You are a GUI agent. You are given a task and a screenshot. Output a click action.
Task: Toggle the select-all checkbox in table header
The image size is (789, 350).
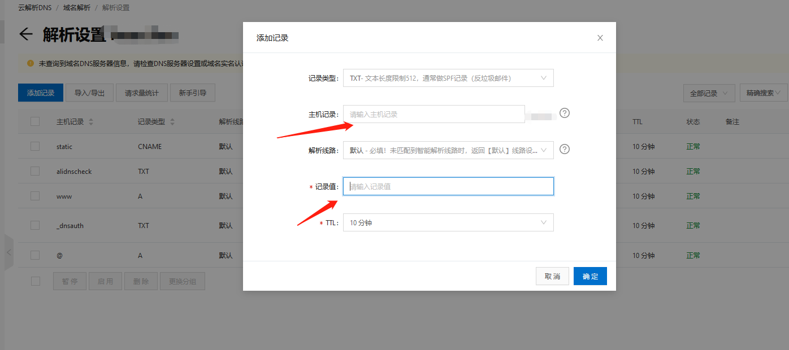tap(35, 121)
